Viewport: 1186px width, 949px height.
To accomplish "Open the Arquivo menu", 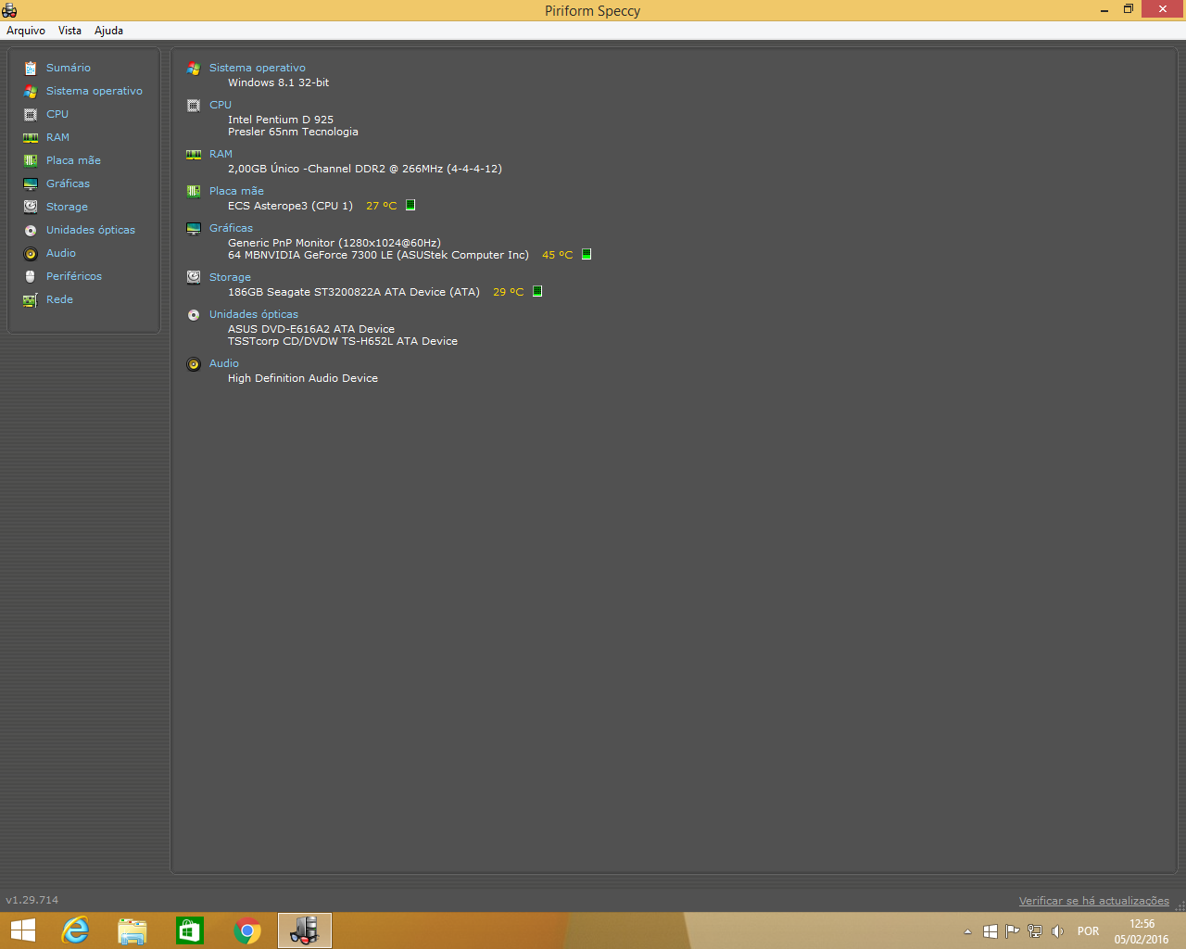I will pyautogui.click(x=26, y=31).
